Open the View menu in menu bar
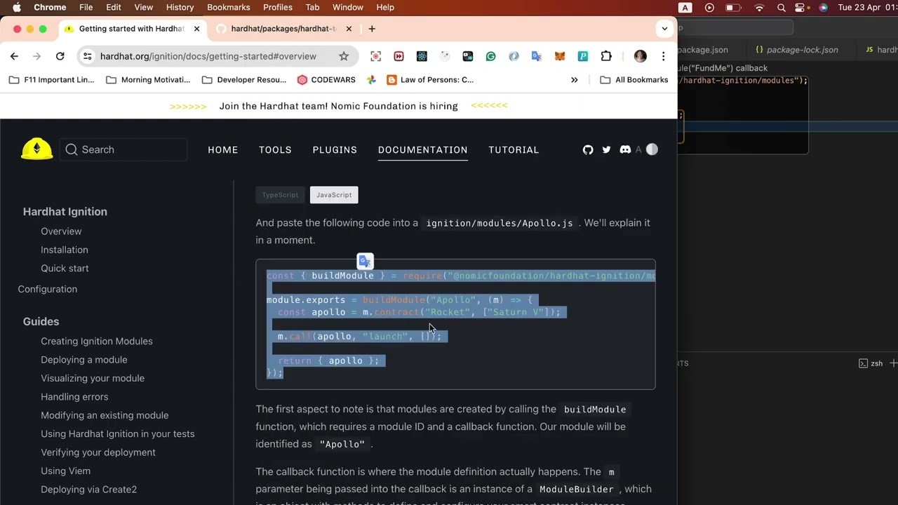 143,7
